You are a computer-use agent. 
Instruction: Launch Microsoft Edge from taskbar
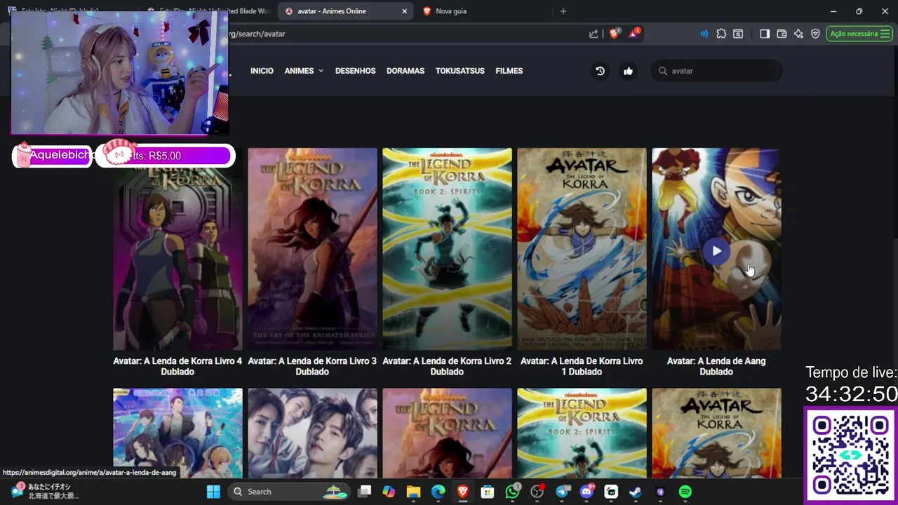[x=438, y=492]
